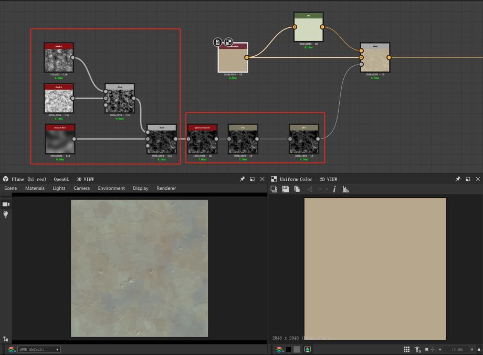The height and width of the screenshot is (355, 483).
Task: Click the zoom percentage field
Action: click(x=457, y=349)
